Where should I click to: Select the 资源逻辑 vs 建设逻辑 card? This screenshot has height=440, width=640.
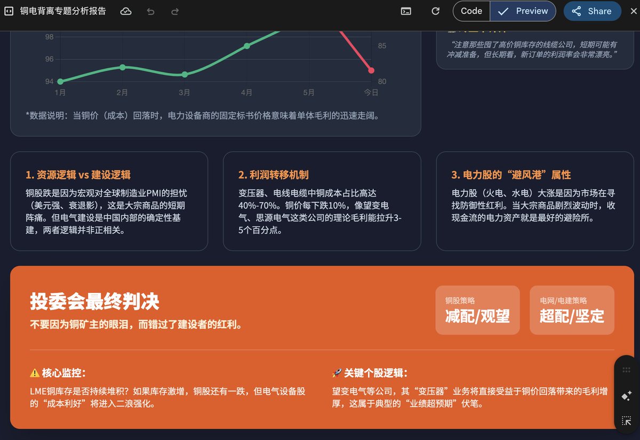tap(109, 201)
